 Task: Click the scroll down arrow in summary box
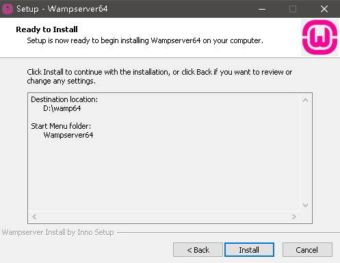click(x=305, y=205)
